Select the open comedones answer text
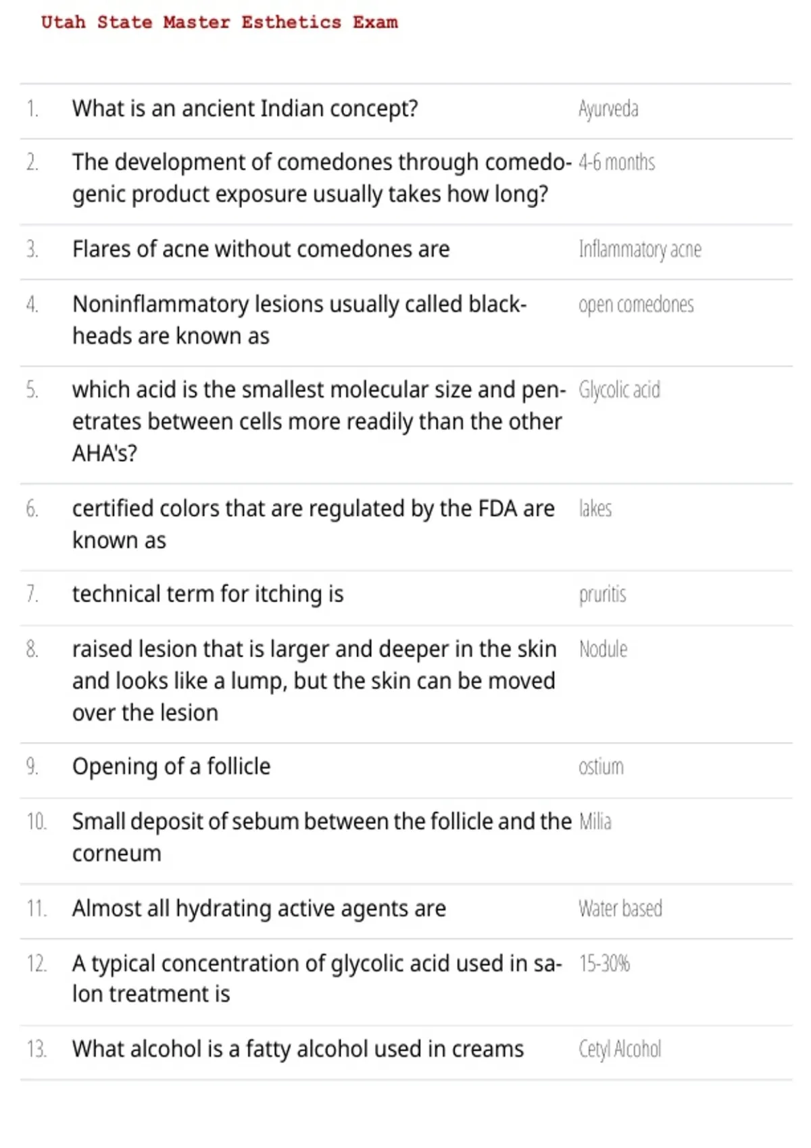811x1148 pixels. tap(636, 305)
